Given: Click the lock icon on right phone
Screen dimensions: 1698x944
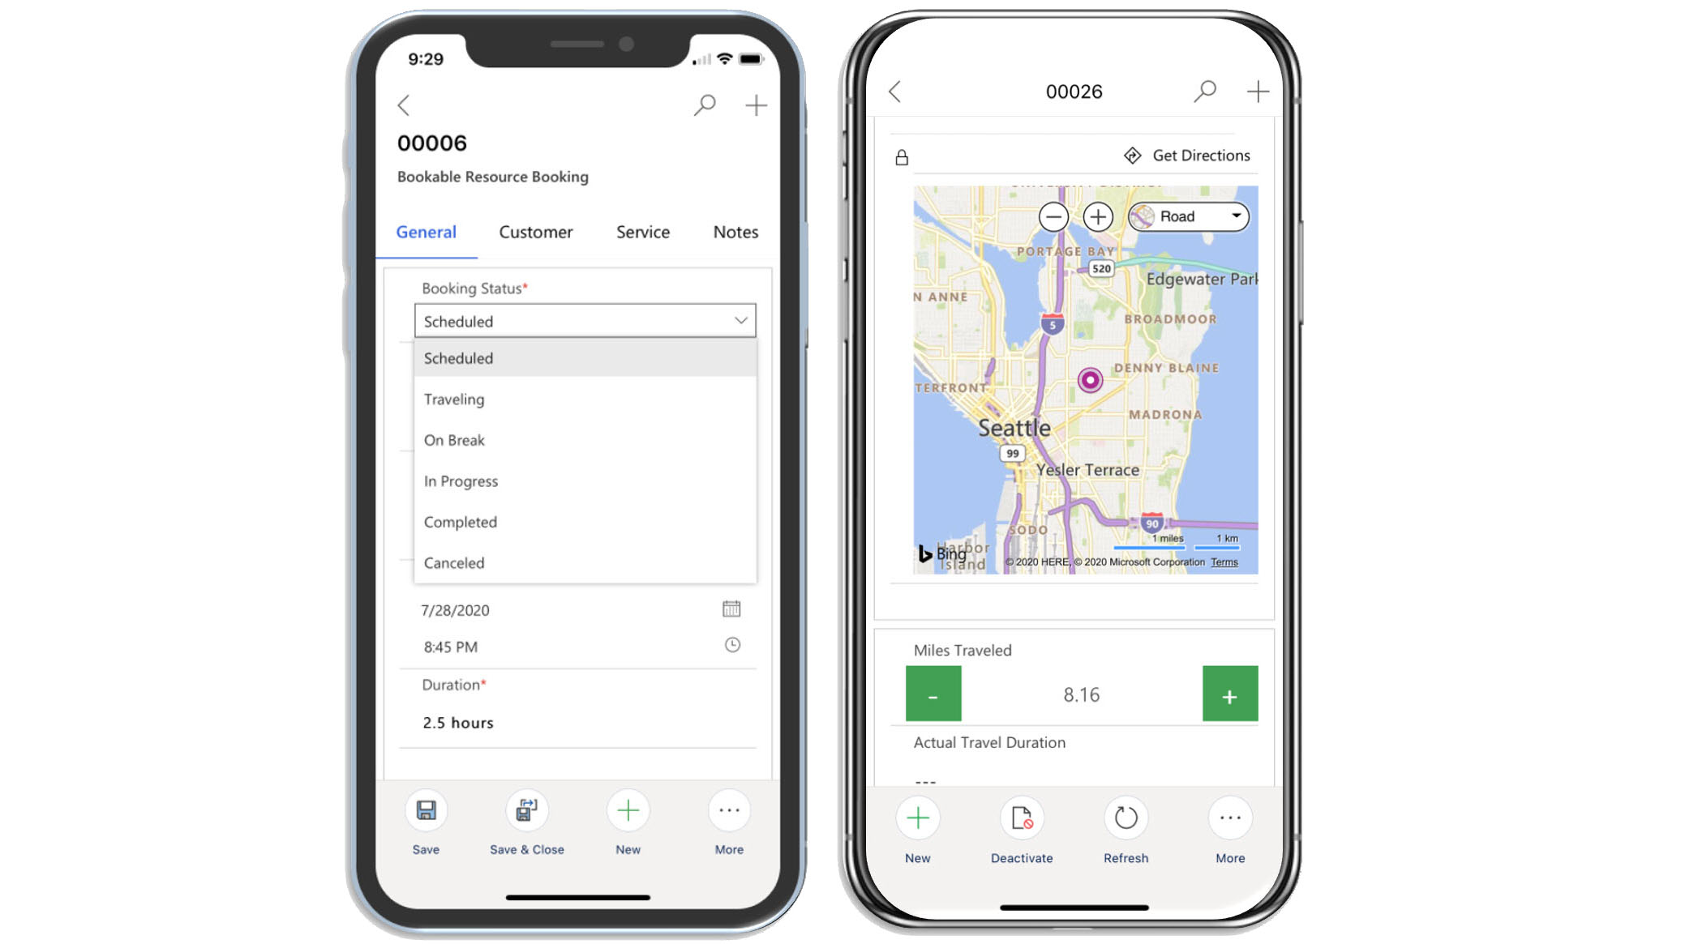Looking at the screenshot, I should tap(903, 155).
